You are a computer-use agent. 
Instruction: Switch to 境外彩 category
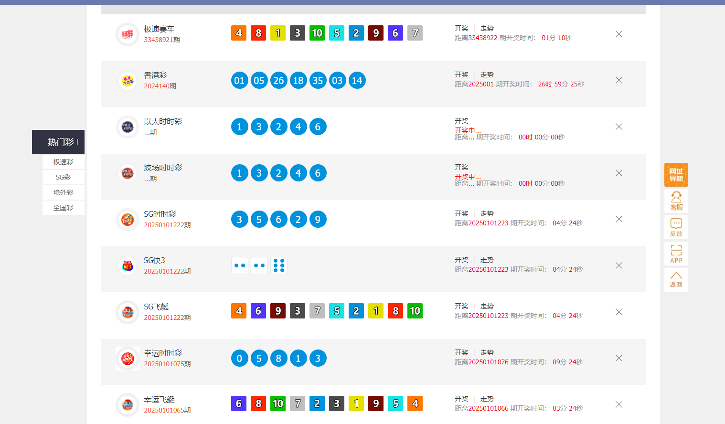[63, 192]
